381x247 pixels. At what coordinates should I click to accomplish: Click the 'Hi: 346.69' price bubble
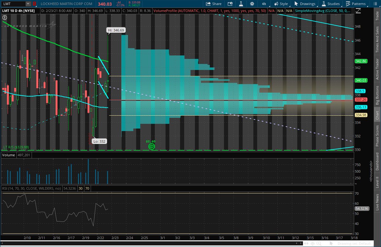(115, 30)
